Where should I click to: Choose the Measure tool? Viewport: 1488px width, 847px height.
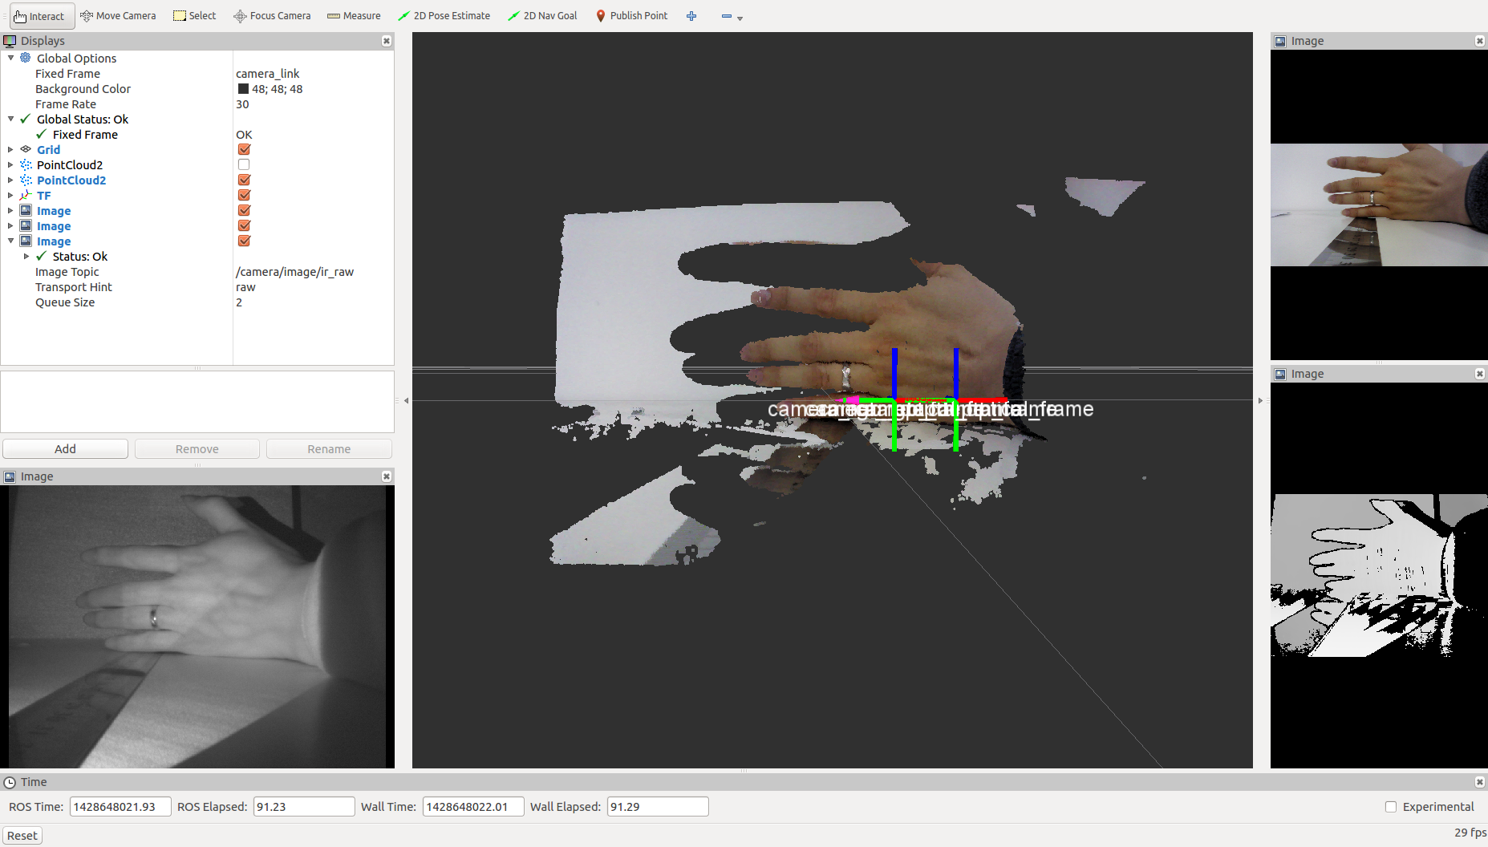coord(354,16)
